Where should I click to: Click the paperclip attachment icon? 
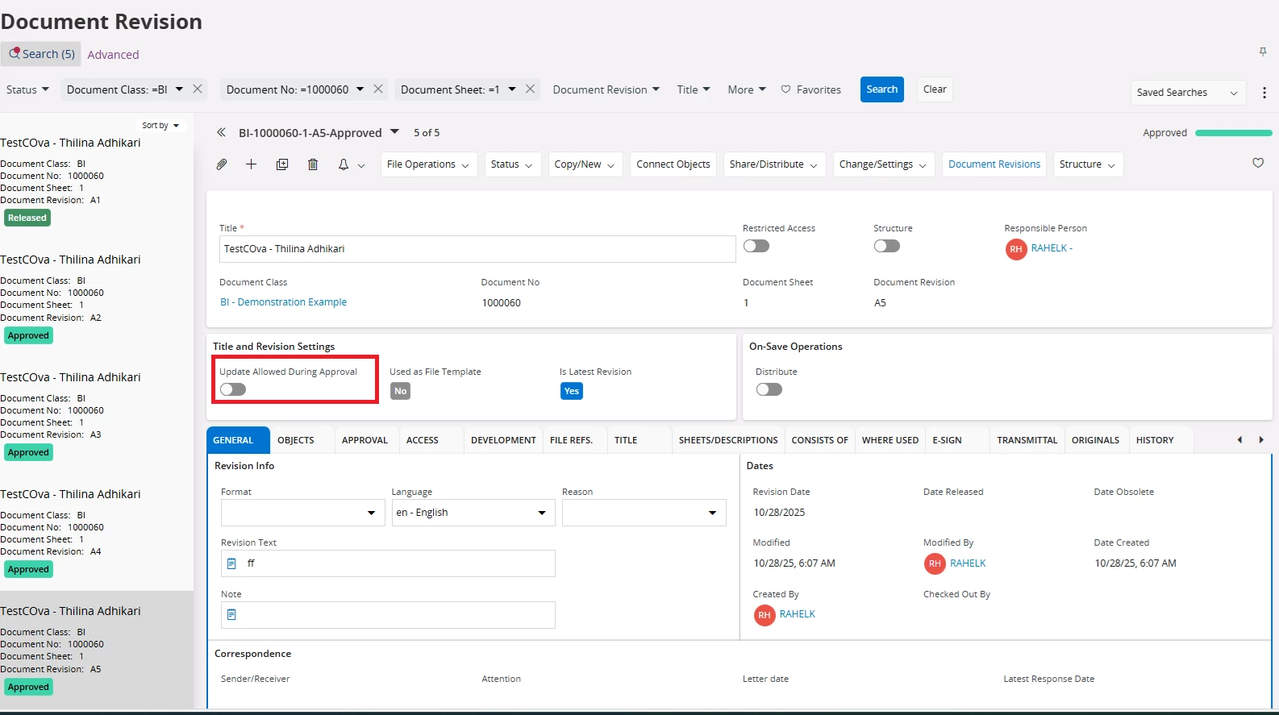pyautogui.click(x=221, y=164)
